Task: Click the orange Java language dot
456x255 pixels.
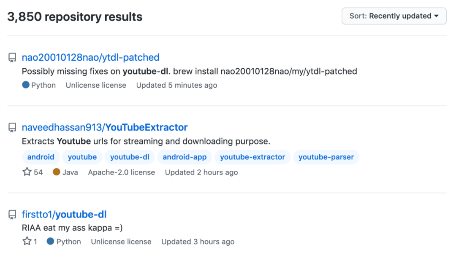Action: [57, 172]
